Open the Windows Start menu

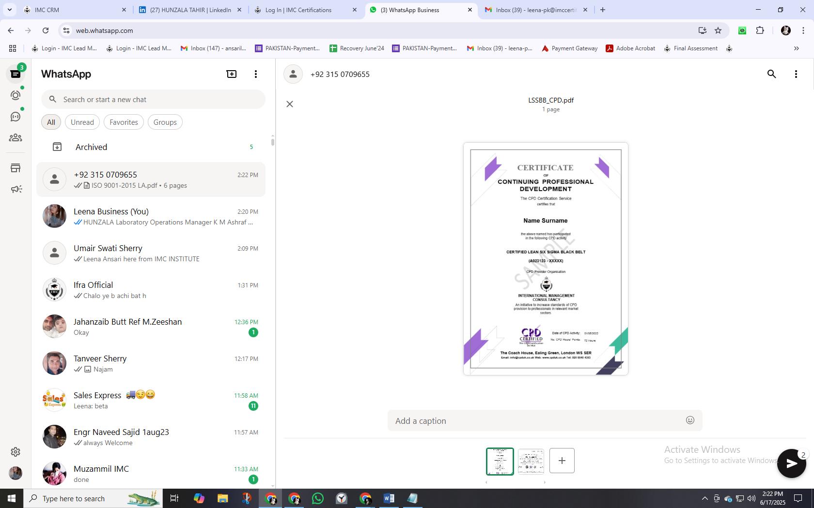click(12, 498)
